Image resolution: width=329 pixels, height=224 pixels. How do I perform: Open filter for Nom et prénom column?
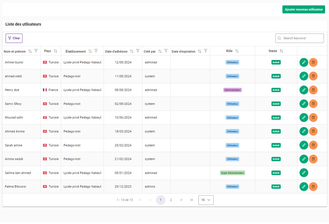[36, 51]
